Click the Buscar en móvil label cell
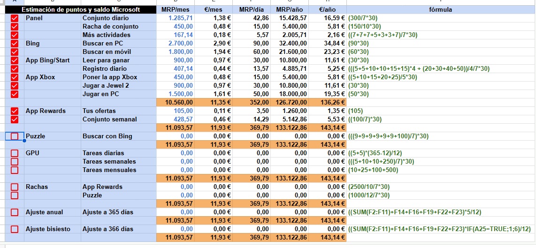Screen dimensions: 536x248 click(x=119, y=52)
